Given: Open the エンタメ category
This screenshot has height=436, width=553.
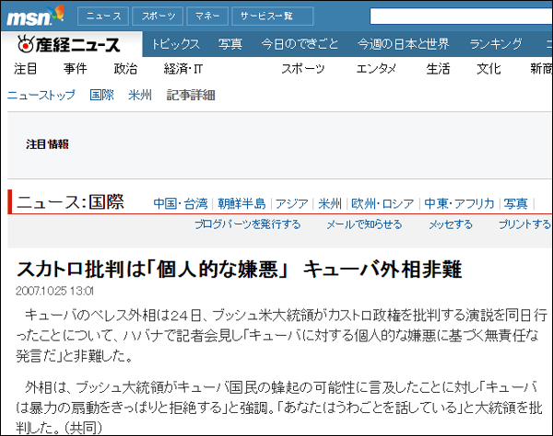Looking at the screenshot, I should tap(376, 69).
